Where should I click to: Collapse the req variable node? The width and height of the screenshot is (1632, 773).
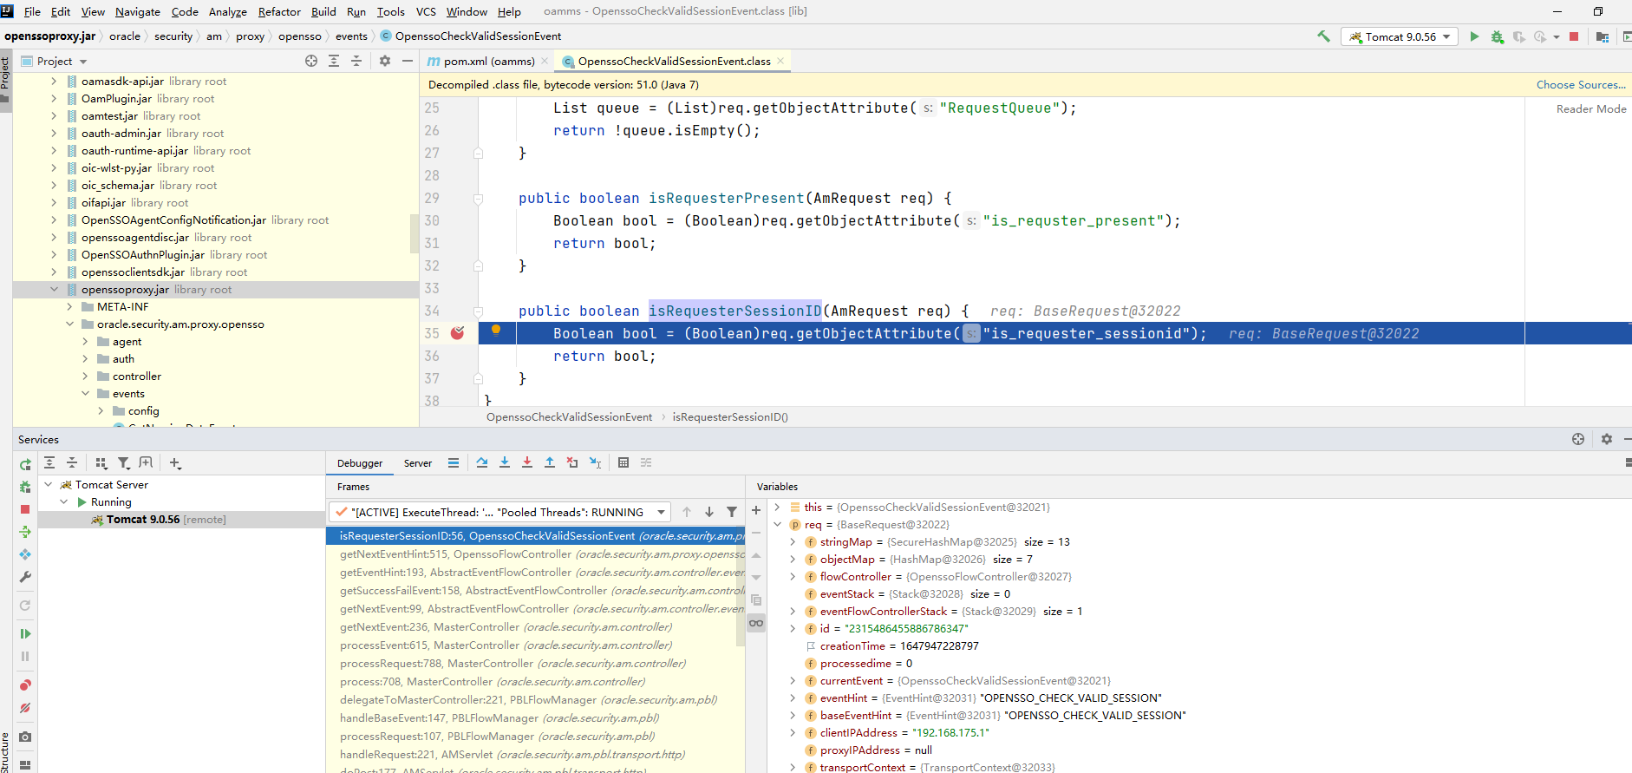(x=777, y=525)
